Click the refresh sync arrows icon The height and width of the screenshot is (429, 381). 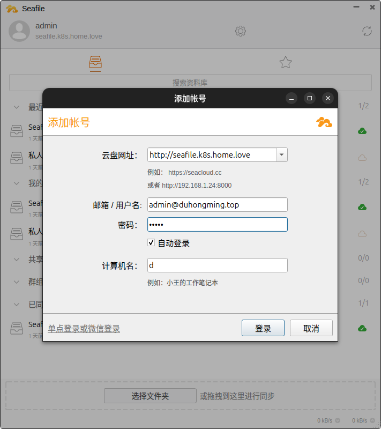pos(367,31)
